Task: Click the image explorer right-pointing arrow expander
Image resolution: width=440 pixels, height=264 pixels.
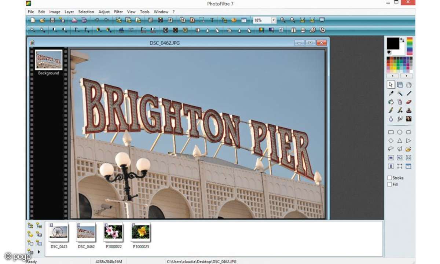Action: (39, 252)
